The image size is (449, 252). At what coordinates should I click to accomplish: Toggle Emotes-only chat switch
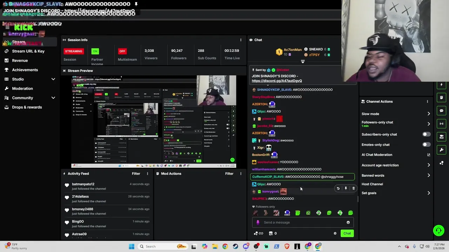tap(426, 145)
